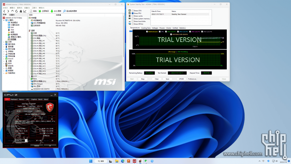Screen dimensions: 291x164
Task: Open Preferences in stability test
Action: (192, 79)
